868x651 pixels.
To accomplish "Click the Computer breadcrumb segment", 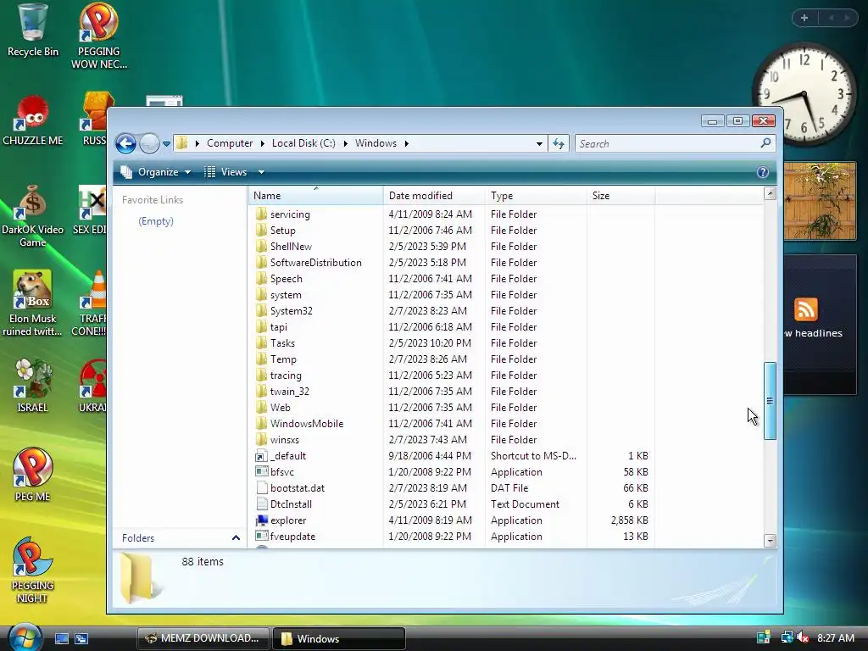I will pos(230,143).
